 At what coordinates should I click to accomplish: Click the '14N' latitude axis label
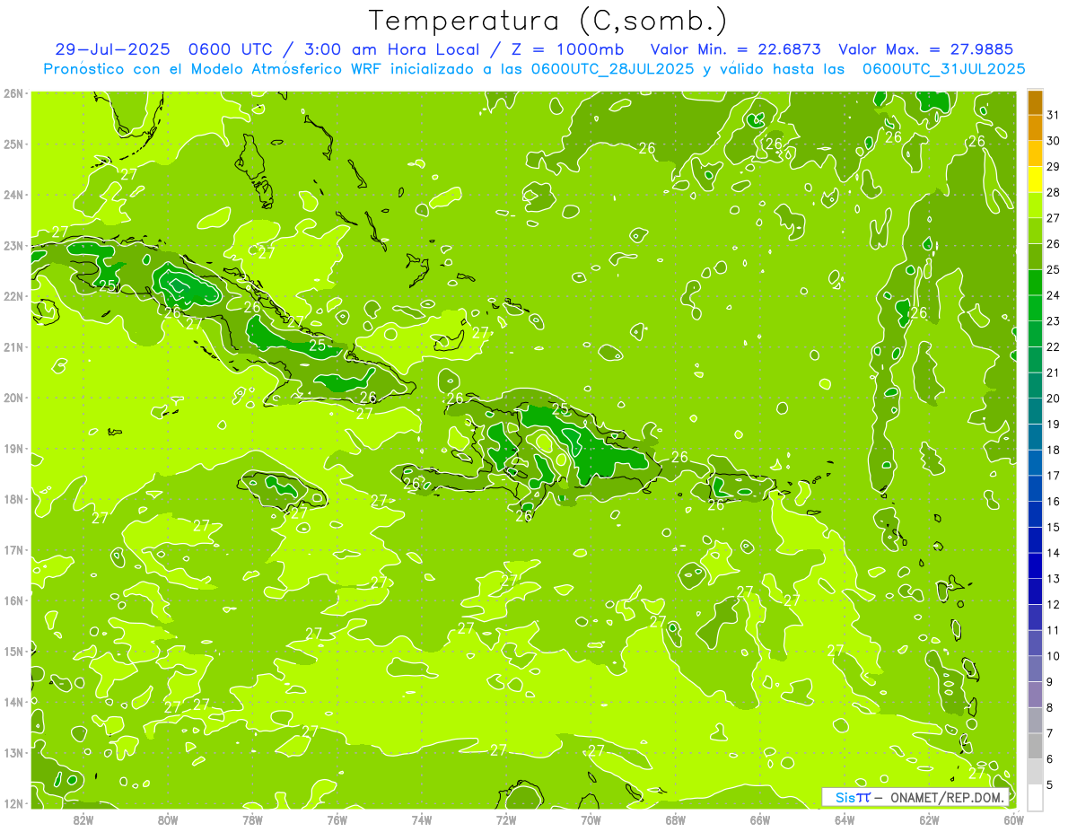(13, 702)
